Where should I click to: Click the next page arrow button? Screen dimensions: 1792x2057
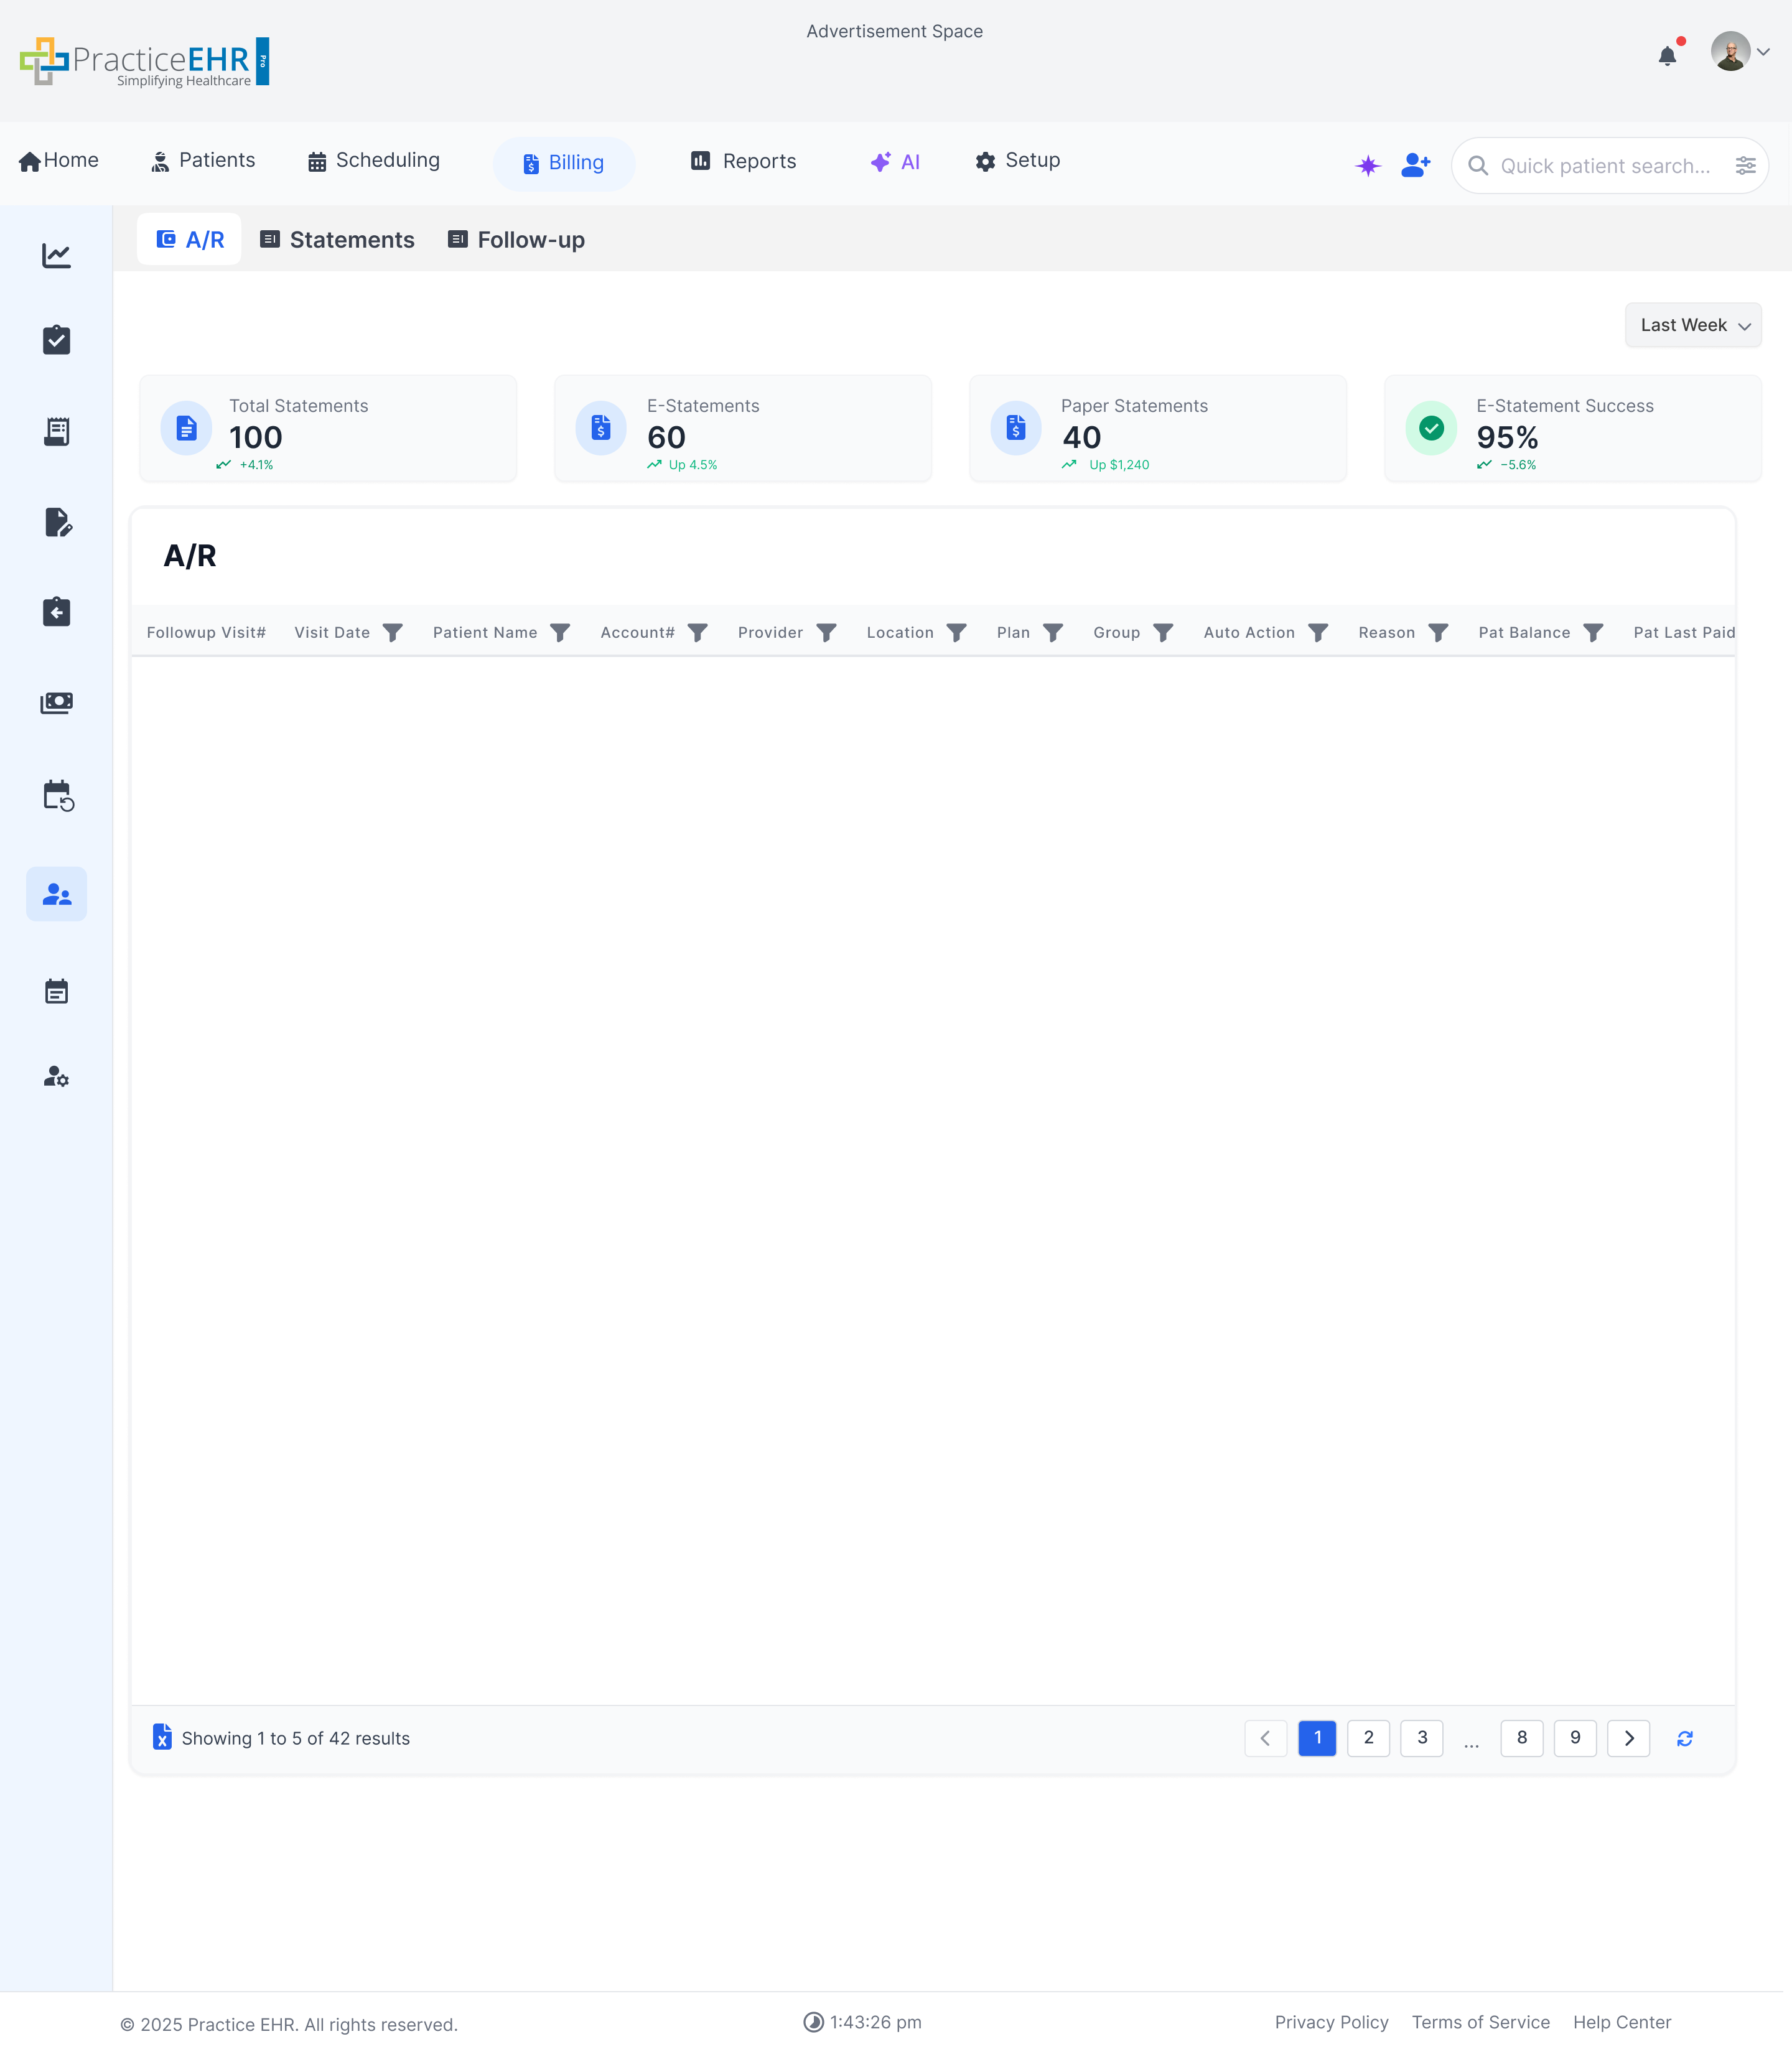(x=1628, y=1737)
